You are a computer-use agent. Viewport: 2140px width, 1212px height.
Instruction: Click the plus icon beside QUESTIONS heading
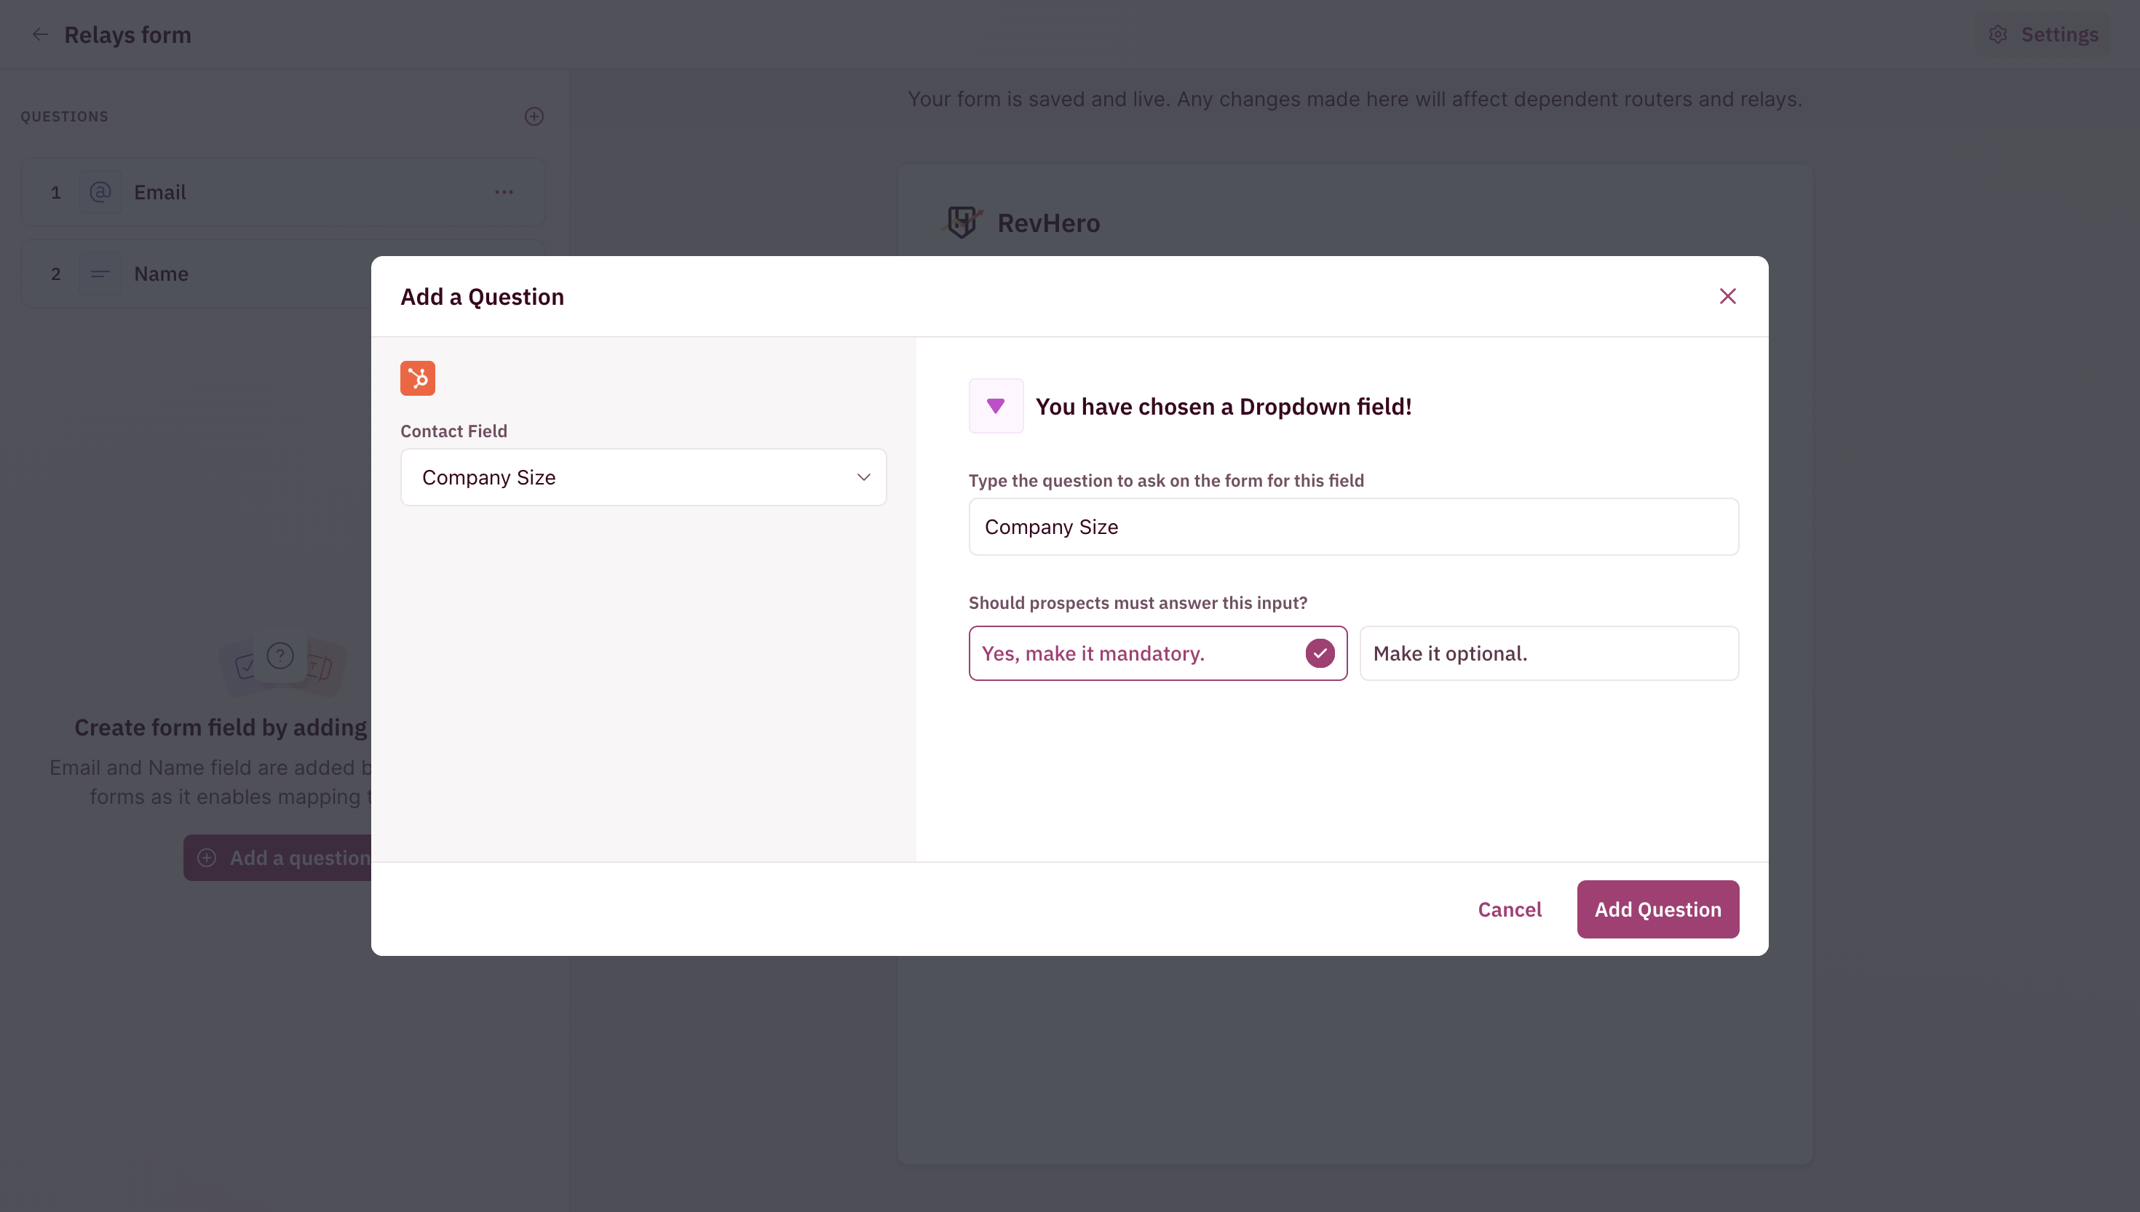click(534, 116)
